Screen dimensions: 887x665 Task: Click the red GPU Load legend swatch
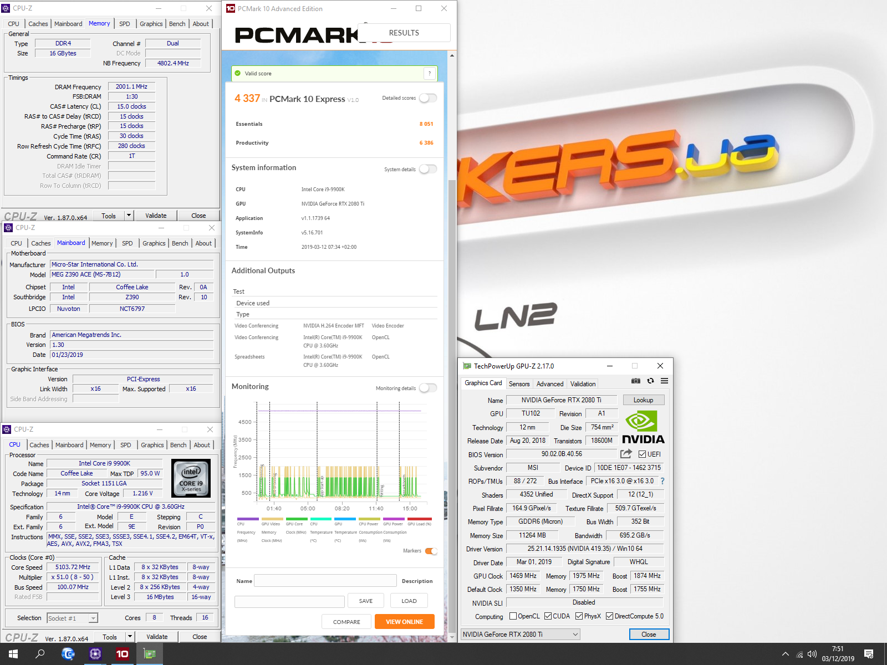pyautogui.click(x=419, y=519)
